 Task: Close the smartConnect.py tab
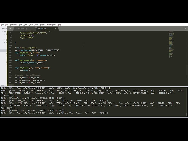[33, 29]
